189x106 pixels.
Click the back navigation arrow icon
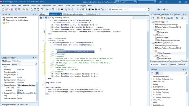point(159,9)
